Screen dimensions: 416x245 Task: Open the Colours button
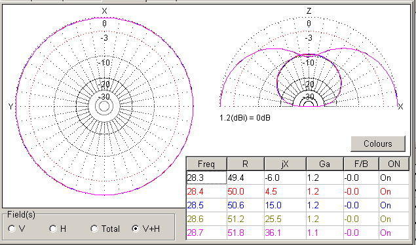coord(378,143)
